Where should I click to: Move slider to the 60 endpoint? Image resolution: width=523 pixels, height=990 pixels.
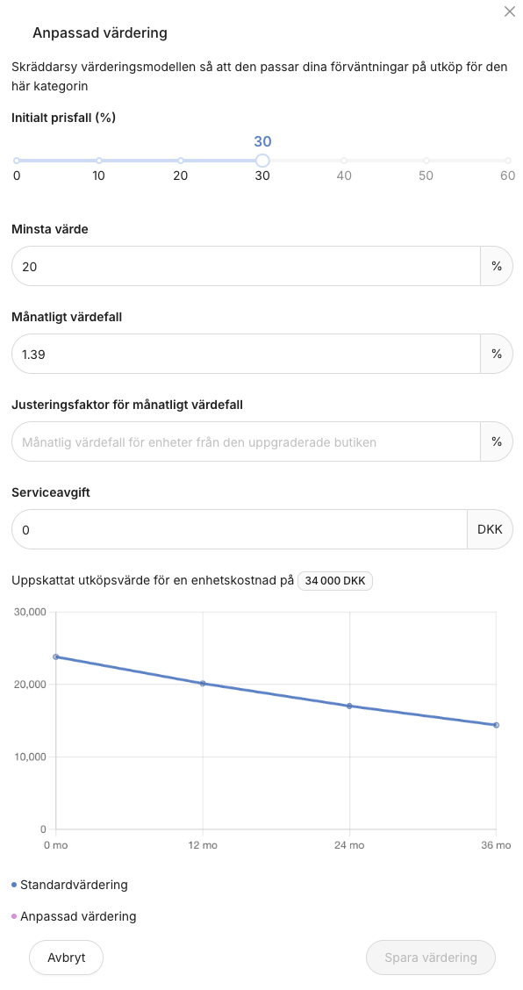click(x=508, y=161)
